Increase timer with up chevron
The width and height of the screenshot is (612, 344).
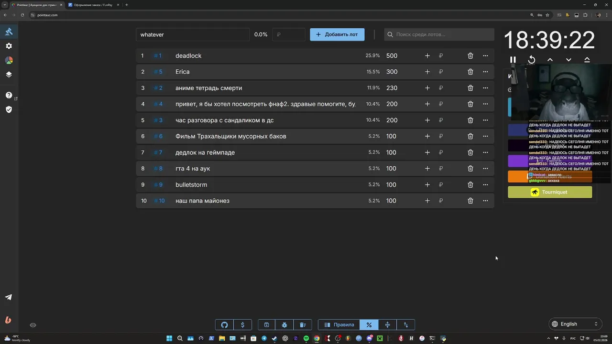click(x=550, y=60)
